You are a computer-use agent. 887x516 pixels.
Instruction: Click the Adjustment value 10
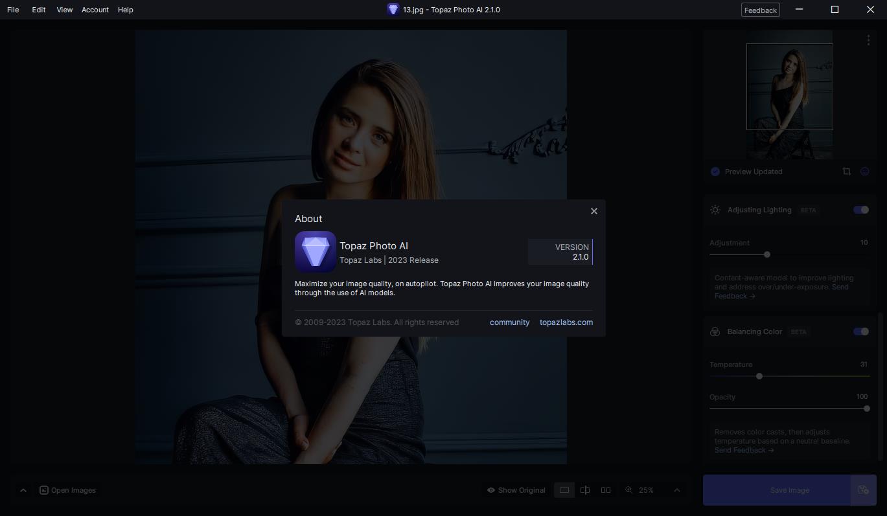pos(864,243)
